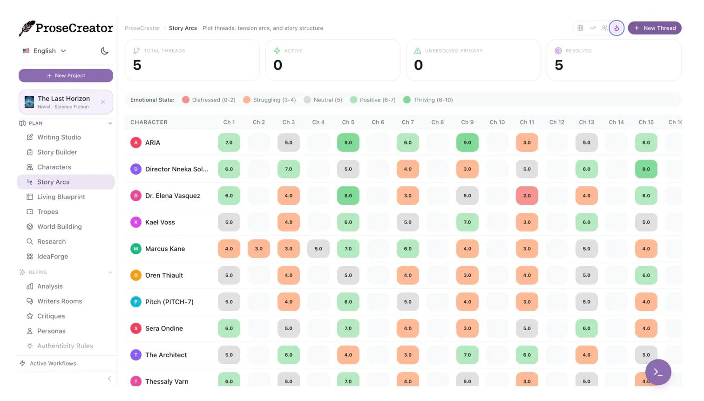Viewport: 704px width, 401px height.
Task: Open the English language dropdown
Action: click(x=45, y=51)
